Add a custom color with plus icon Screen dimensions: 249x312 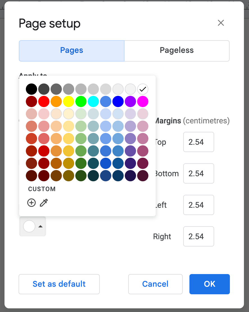coord(31,203)
